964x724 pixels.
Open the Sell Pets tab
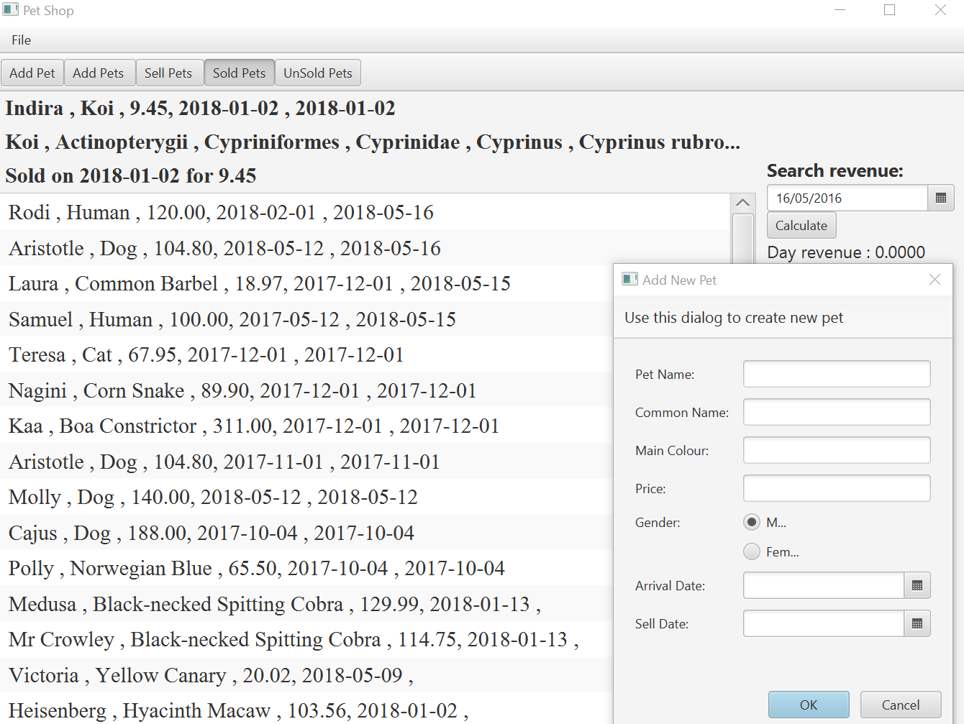(x=168, y=73)
